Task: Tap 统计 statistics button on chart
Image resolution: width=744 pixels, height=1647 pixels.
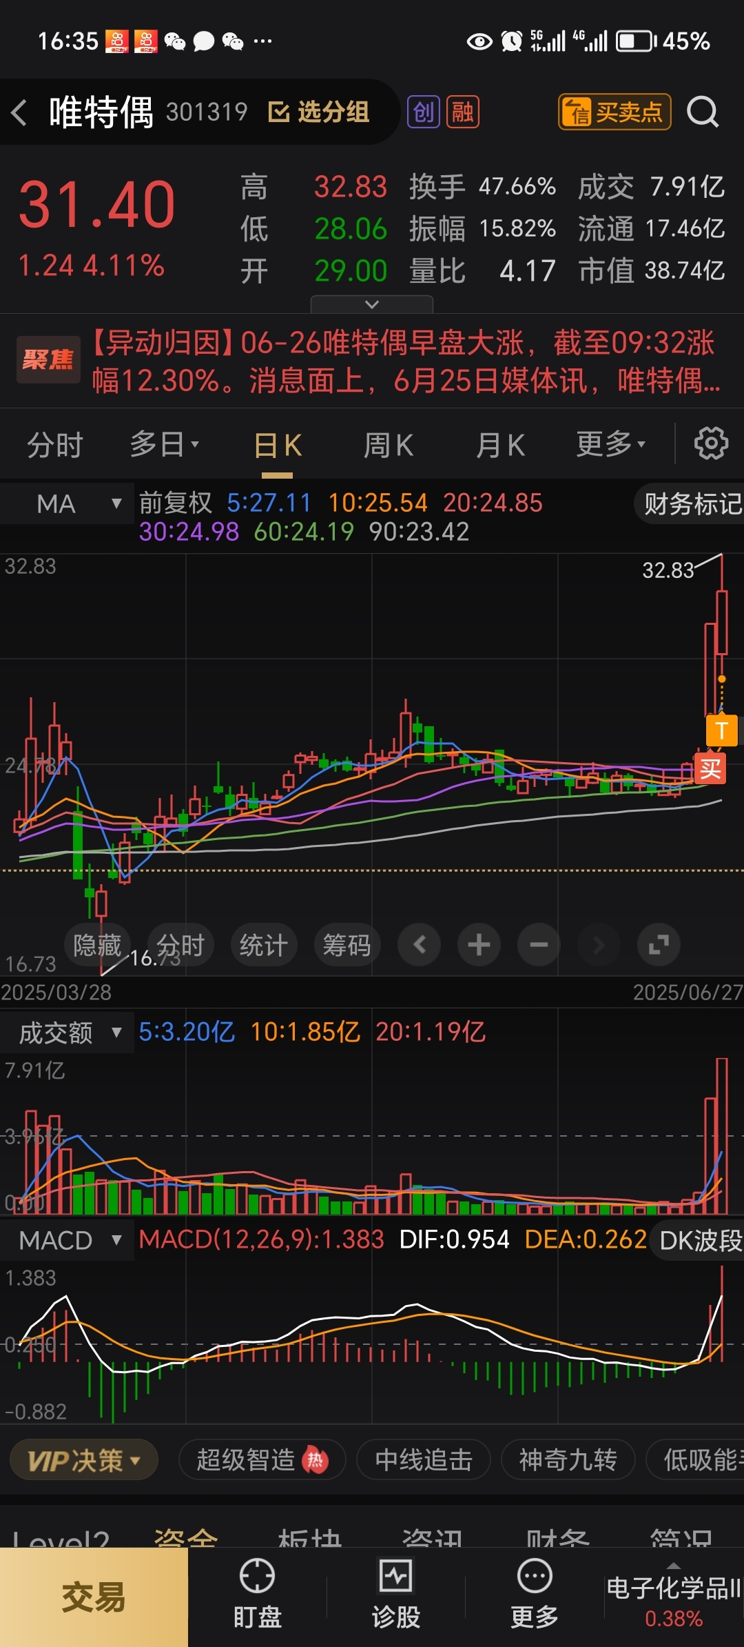Action: coord(264,944)
